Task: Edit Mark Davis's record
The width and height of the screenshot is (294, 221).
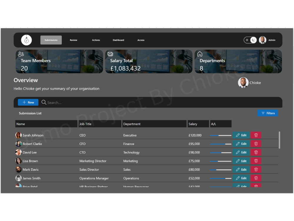Action: [241, 169]
